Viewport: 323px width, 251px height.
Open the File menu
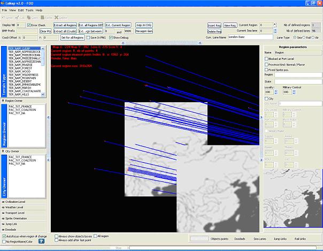pyautogui.click(x=5, y=10)
